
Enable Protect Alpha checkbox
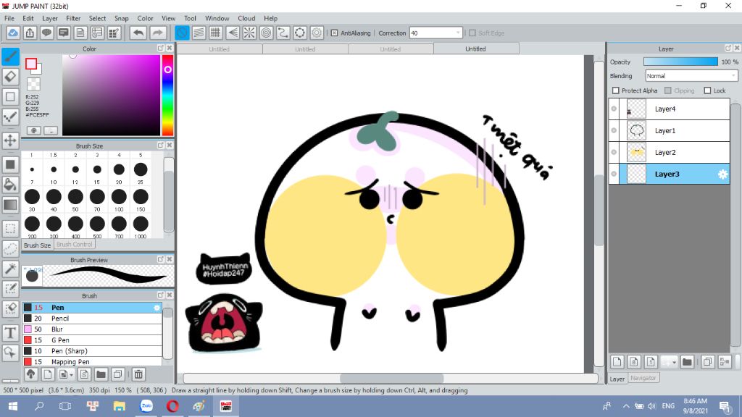pyautogui.click(x=616, y=90)
